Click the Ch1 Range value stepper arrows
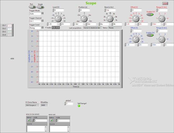This screenshot has height=133, width=174. tap(157, 10)
